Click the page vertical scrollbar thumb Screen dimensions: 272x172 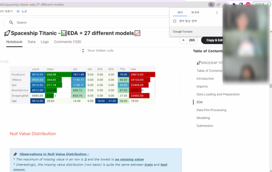271,86
